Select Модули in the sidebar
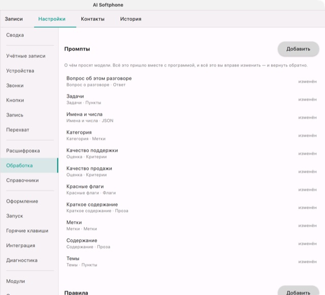This screenshot has width=325, height=295. tap(29, 281)
